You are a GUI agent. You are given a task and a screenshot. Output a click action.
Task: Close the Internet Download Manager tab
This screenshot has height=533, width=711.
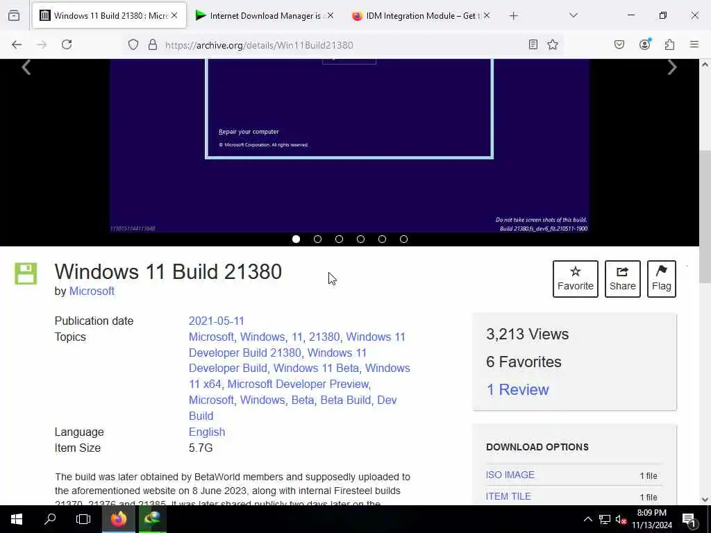coord(331,15)
